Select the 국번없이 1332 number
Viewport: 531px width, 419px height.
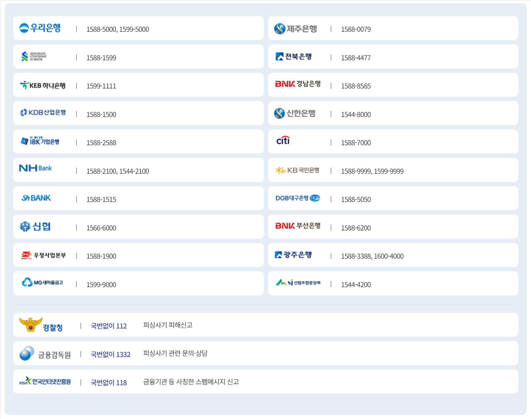point(110,354)
